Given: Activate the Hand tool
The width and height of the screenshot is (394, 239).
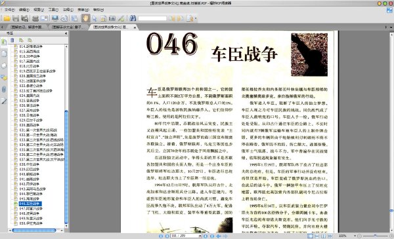Looking at the screenshot, I should pos(85,18).
